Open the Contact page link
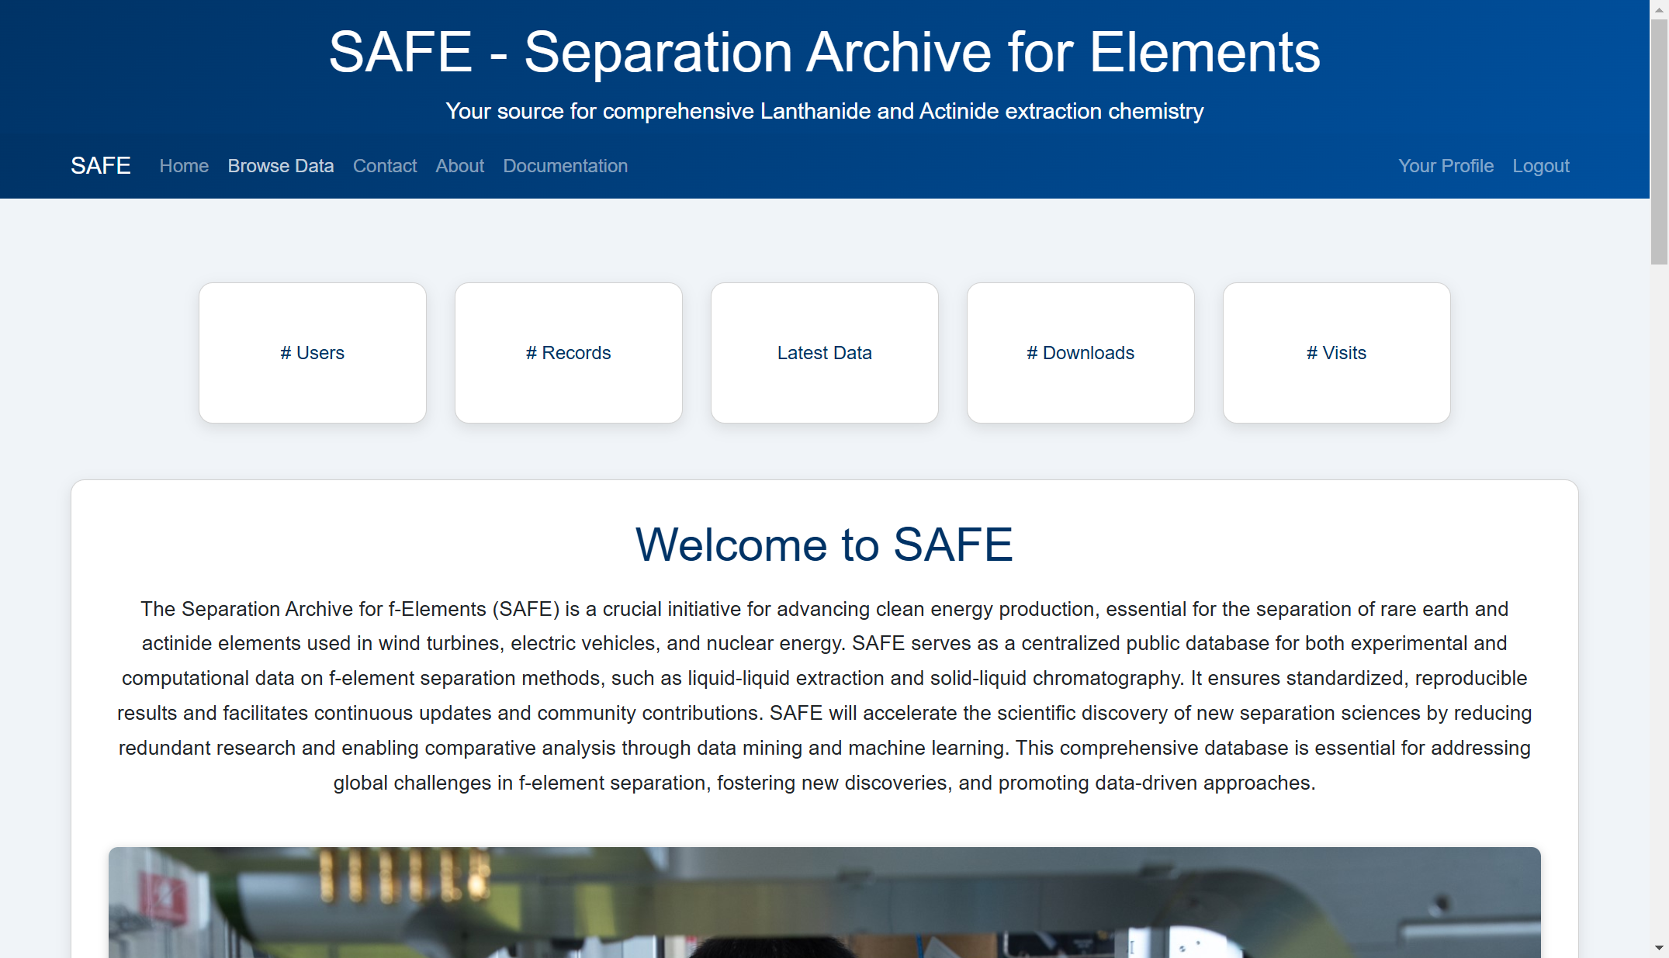Screen dimensions: 1669x958 [385, 166]
